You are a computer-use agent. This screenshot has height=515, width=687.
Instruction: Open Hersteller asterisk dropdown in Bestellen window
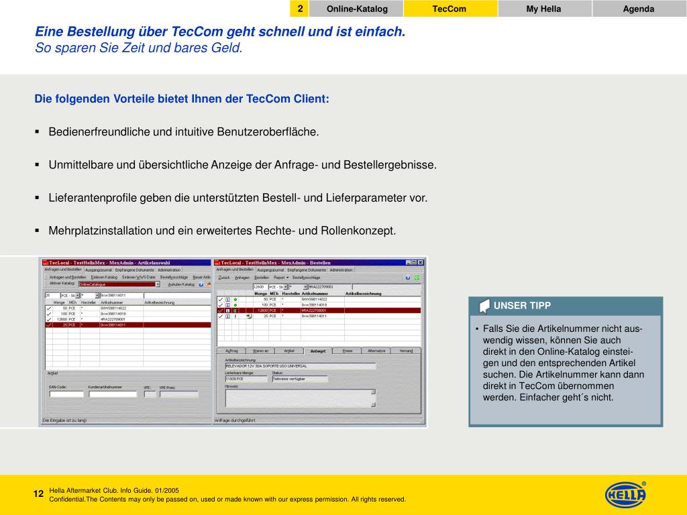(305, 287)
